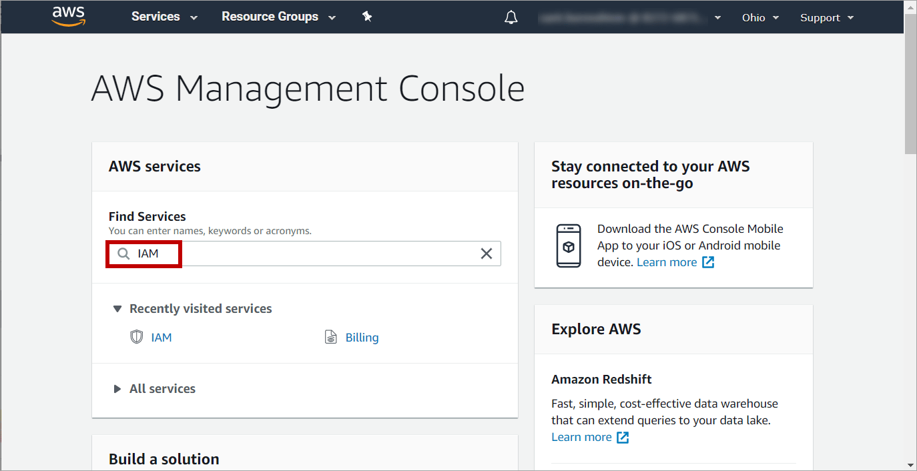
Task: Click the mobile phone app icon
Action: 569,246
